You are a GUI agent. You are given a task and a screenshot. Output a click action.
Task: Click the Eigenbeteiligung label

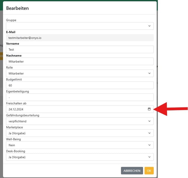click(17, 91)
